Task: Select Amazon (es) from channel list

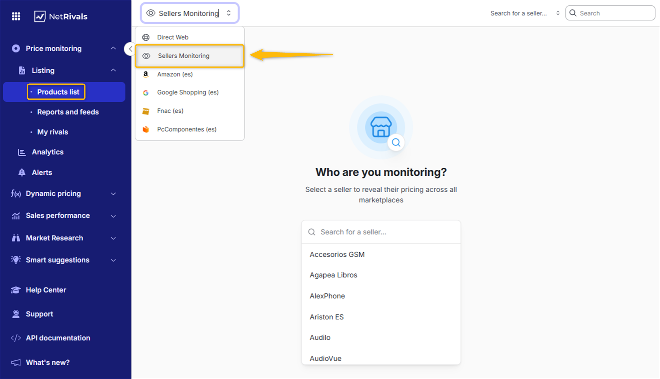Action: (175, 74)
